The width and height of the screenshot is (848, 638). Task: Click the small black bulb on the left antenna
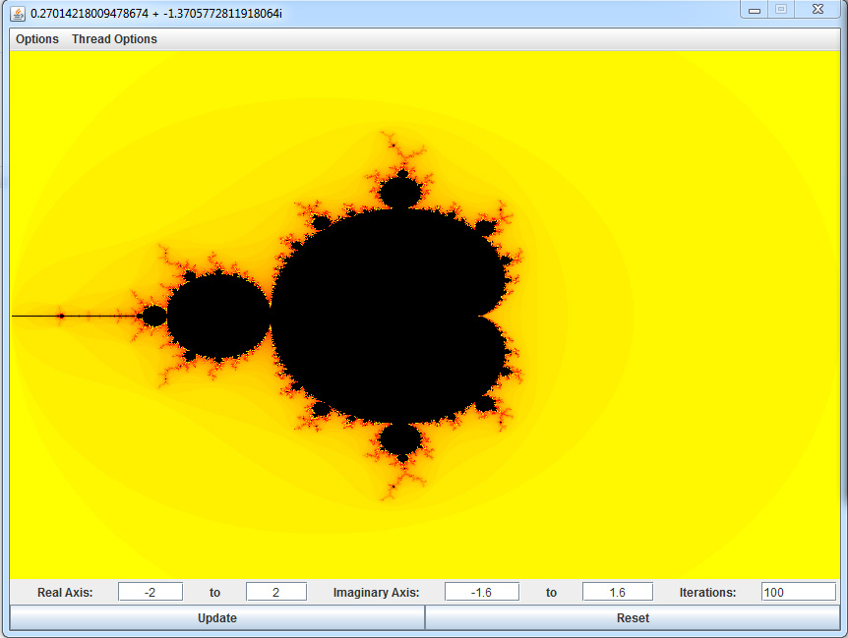(x=153, y=317)
